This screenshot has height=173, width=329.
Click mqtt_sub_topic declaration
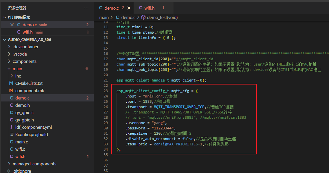click(147, 64)
